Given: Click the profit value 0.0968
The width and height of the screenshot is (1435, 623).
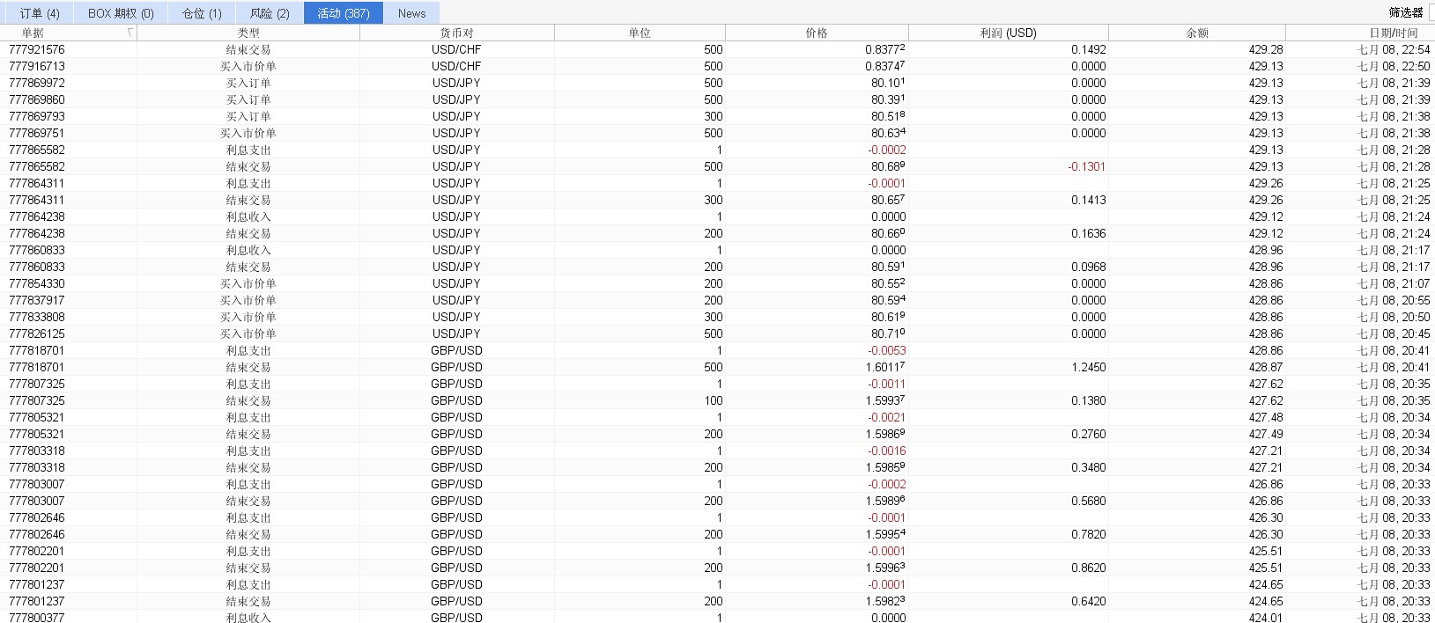Looking at the screenshot, I should click(x=1088, y=268).
